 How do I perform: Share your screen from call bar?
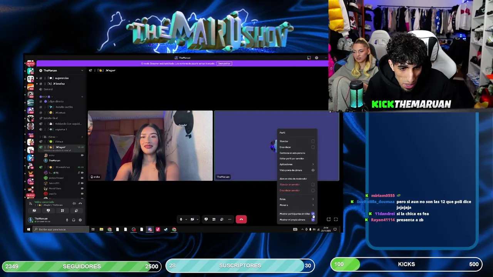pos(206,219)
